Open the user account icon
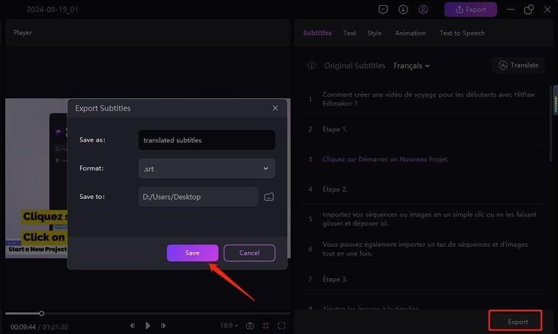The width and height of the screenshot is (558, 334). point(423,10)
